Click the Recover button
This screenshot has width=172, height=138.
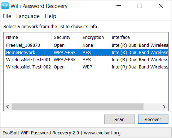click(153, 119)
